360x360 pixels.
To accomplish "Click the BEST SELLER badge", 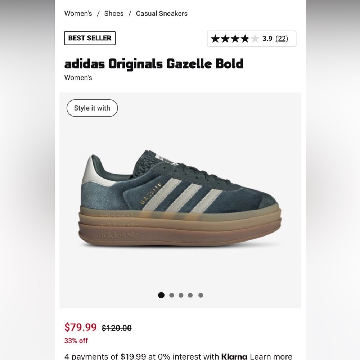I will click(x=89, y=38).
